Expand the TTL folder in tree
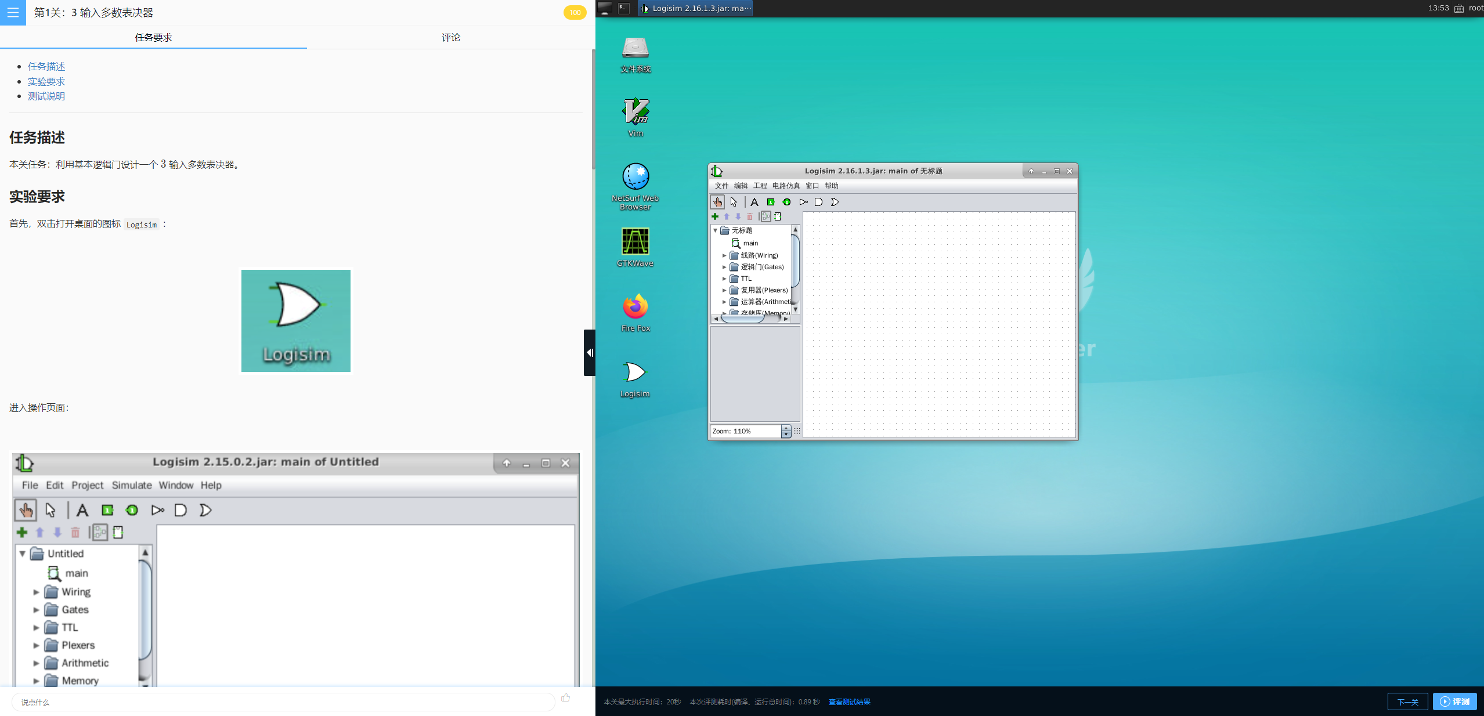 [724, 279]
